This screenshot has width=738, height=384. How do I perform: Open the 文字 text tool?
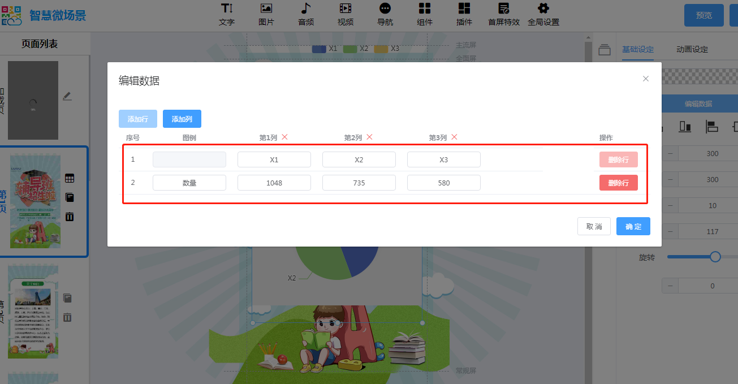(x=226, y=14)
